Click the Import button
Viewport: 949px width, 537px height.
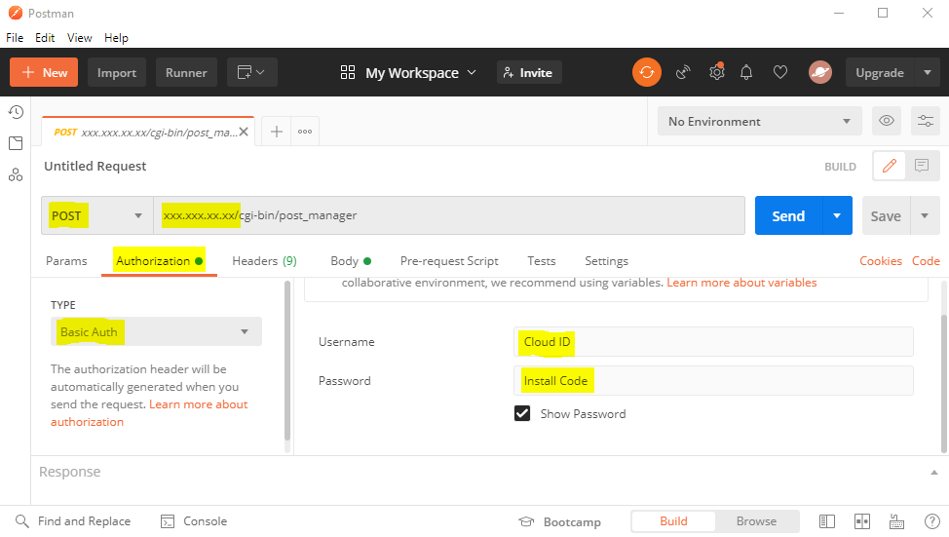tap(117, 73)
